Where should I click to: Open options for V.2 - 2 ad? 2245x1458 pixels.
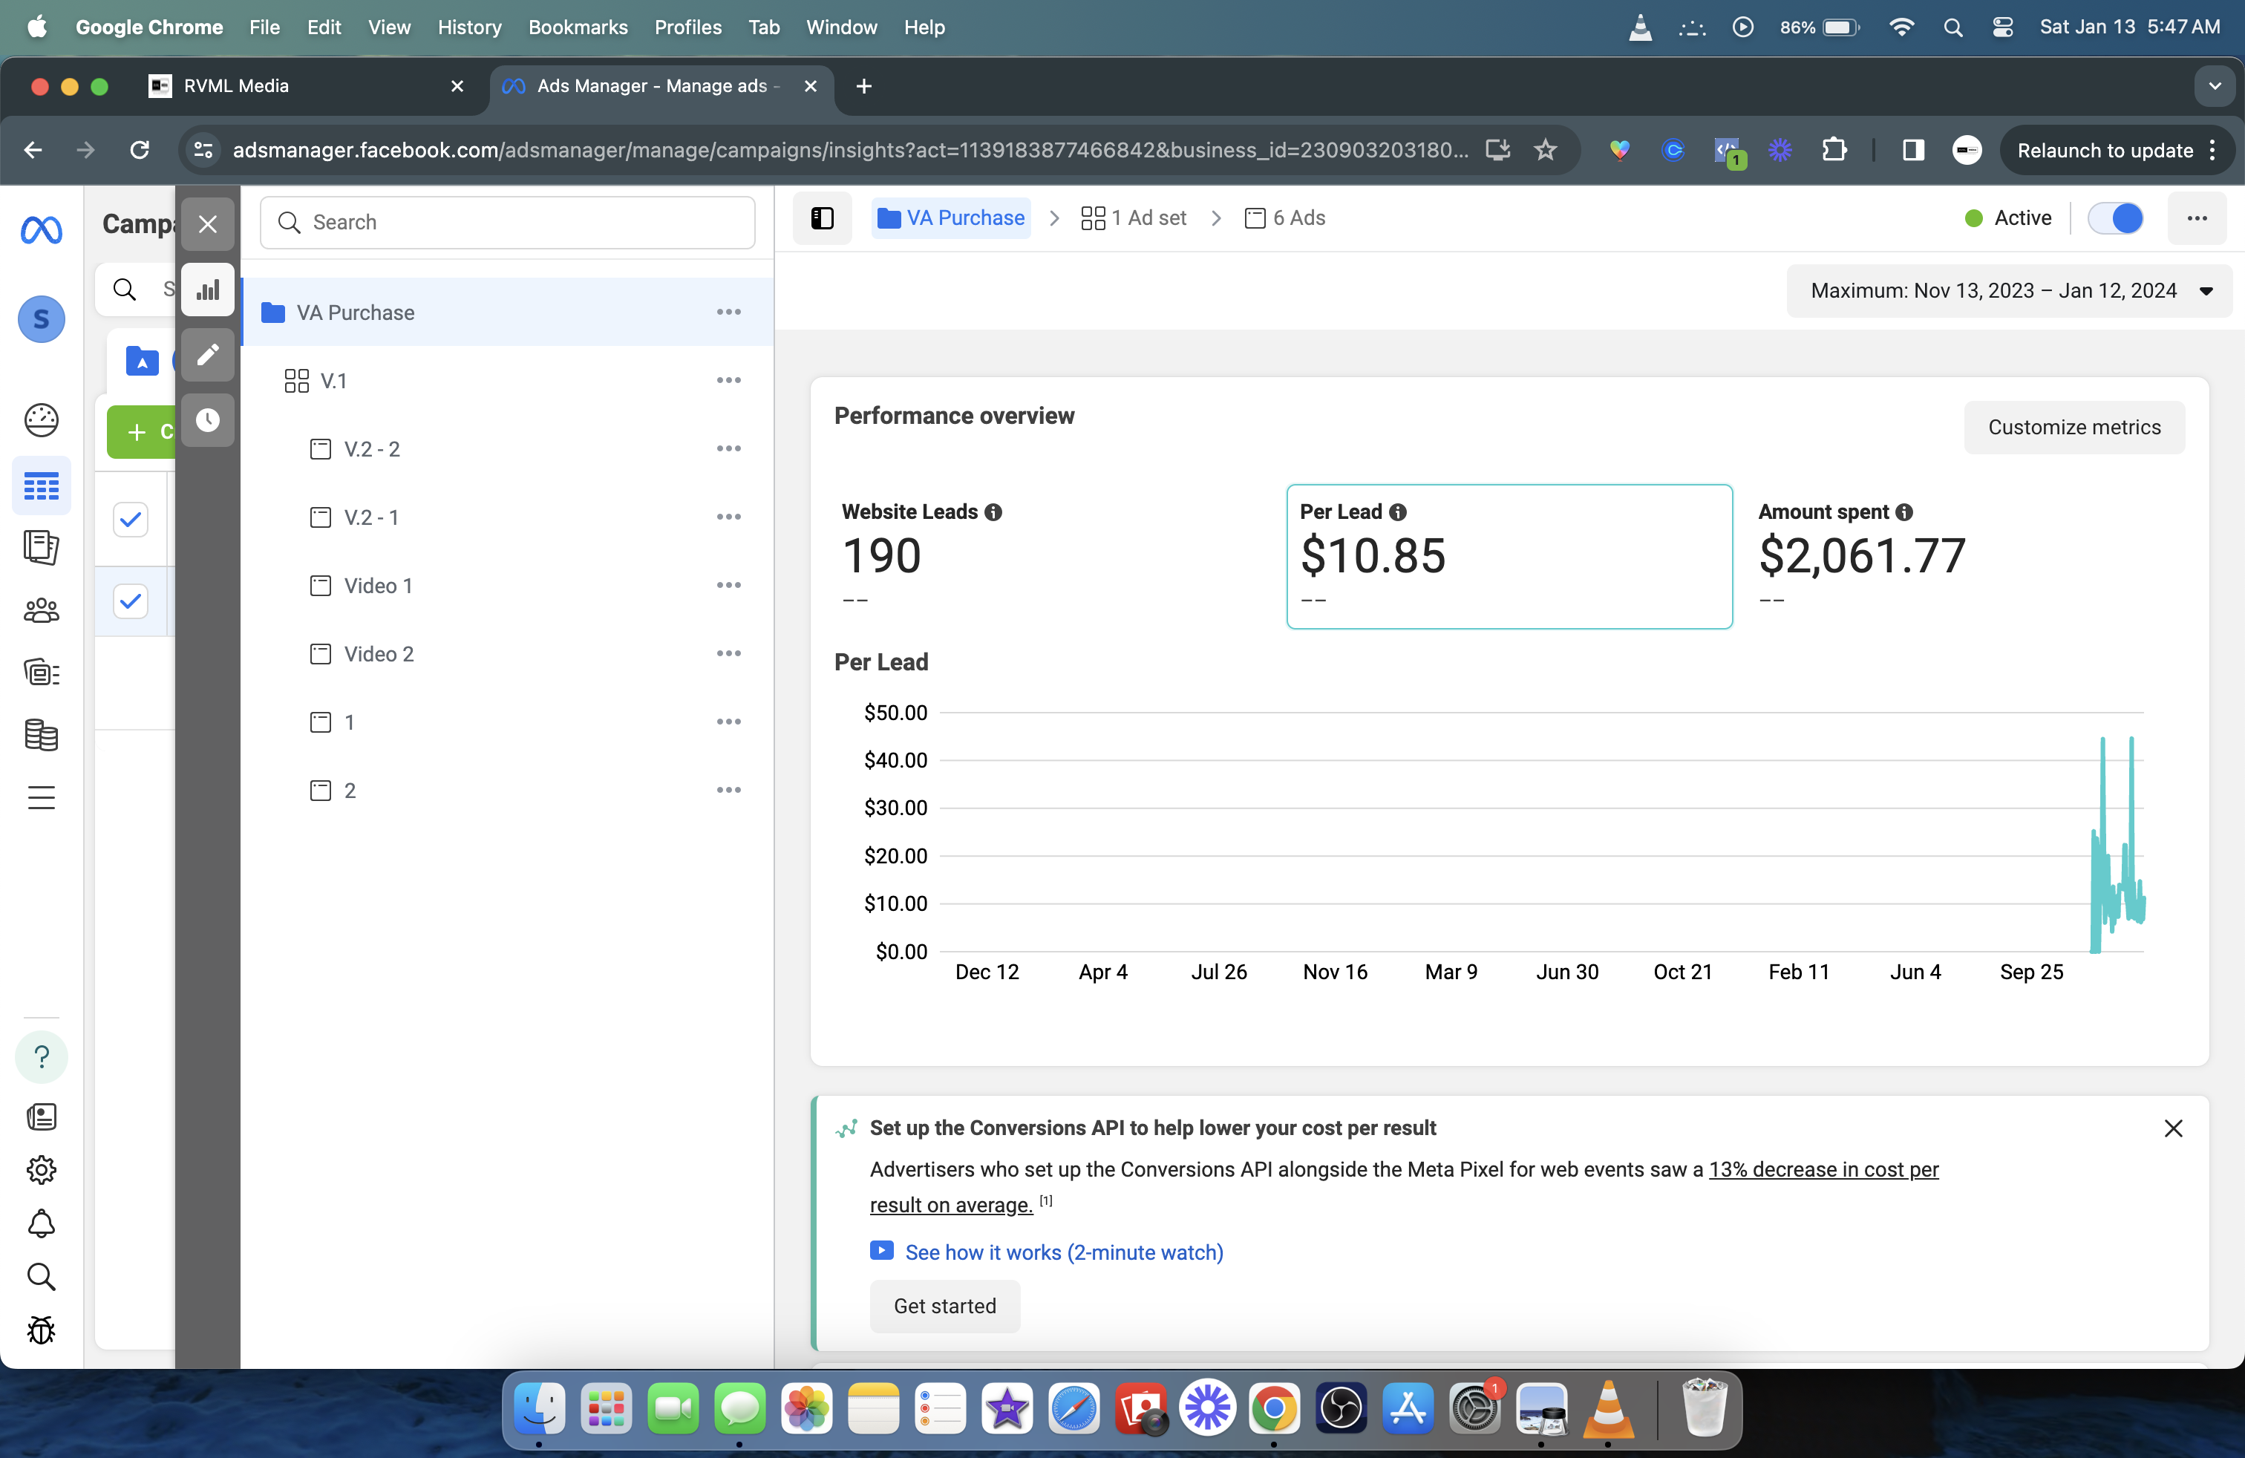pyautogui.click(x=728, y=448)
